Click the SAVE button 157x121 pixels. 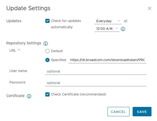pyautogui.click(x=142, y=112)
